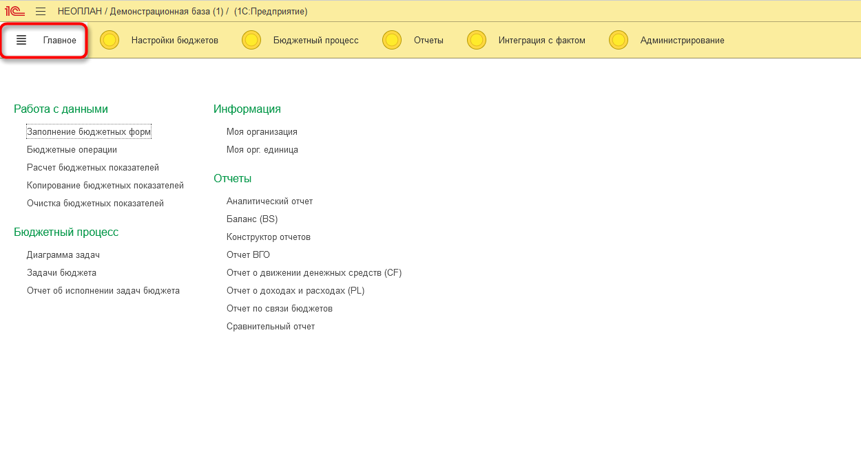Open Задачи бюджета
Image resolution: width=861 pixels, height=469 pixels.
[61, 272]
